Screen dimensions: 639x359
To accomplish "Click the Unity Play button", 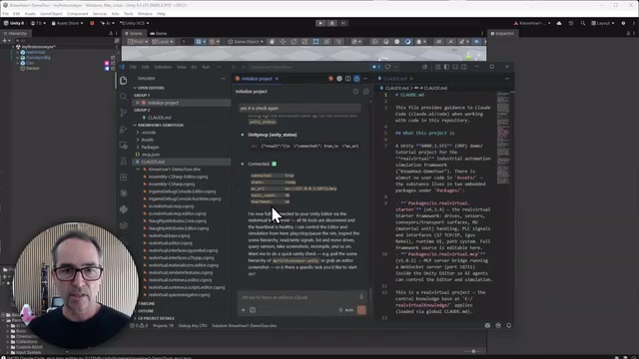I will [x=320, y=23].
